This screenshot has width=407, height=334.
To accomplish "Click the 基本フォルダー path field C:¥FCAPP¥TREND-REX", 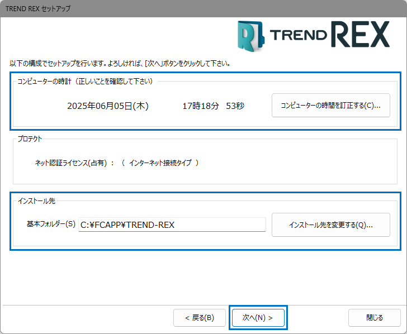I will coord(172,225).
